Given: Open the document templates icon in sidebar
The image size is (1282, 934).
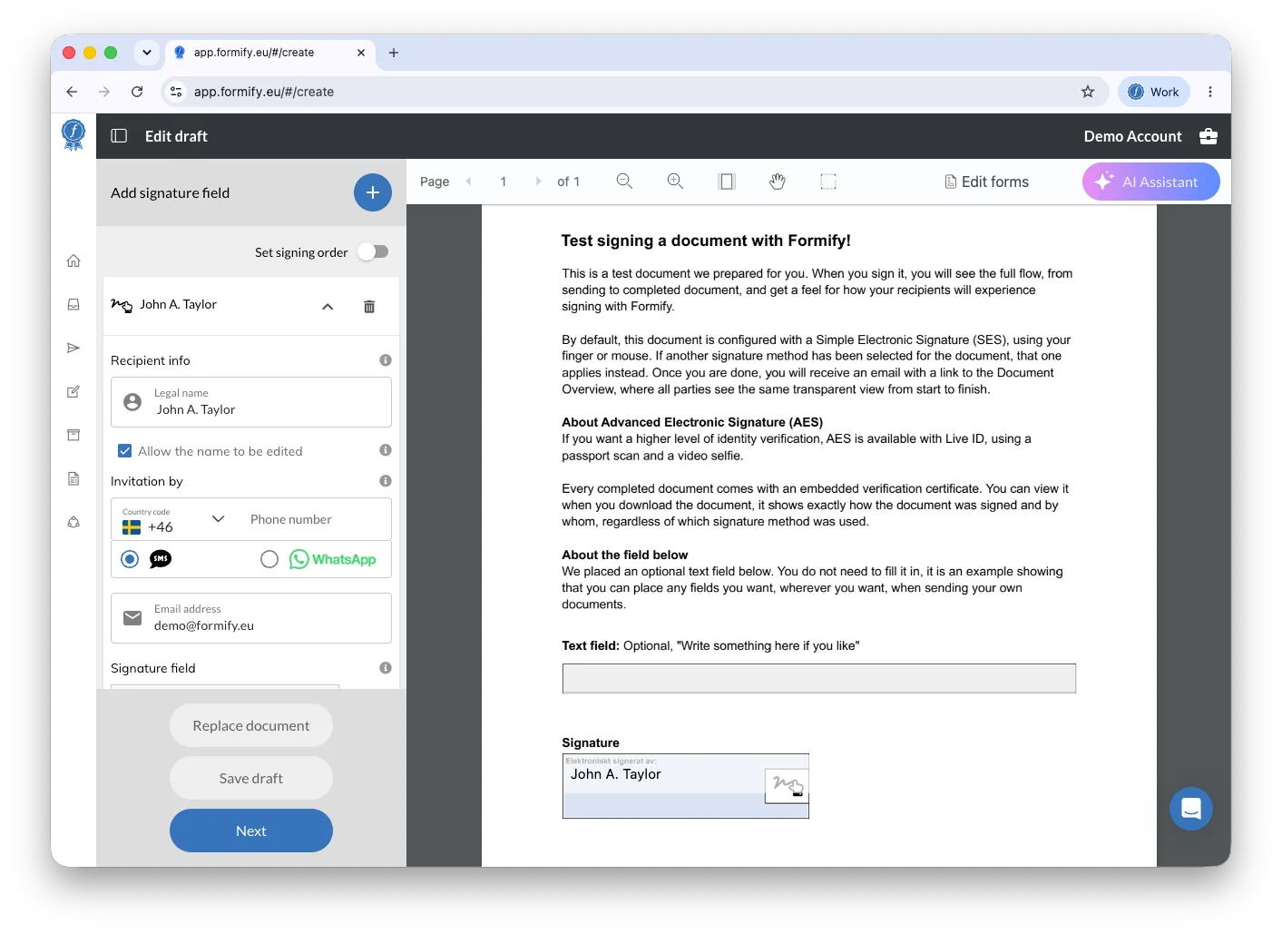Looking at the screenshot, I should 73,479.
